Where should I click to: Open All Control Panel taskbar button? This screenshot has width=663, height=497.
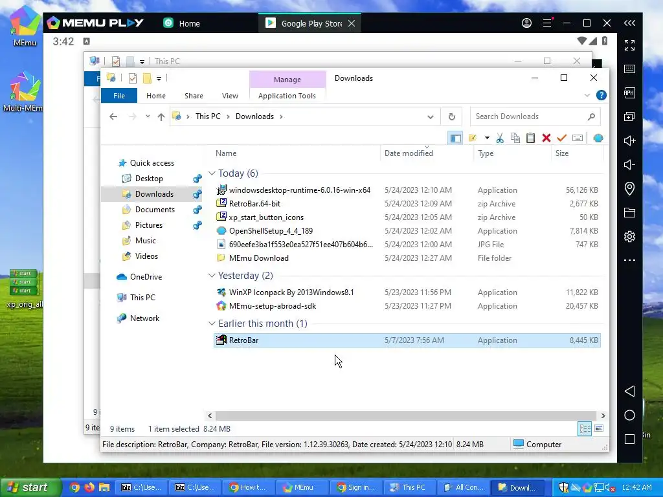click(x=464, y=487)
